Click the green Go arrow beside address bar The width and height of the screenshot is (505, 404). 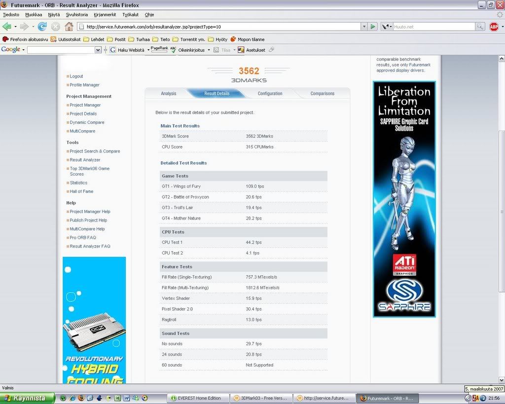[373, 27]
